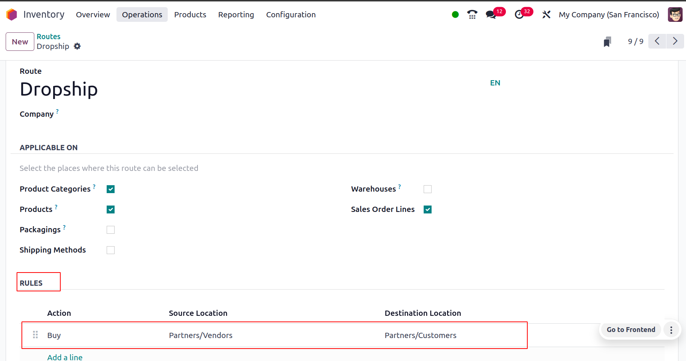
Task: Open the Configuration menu
Action: [291, 15]
